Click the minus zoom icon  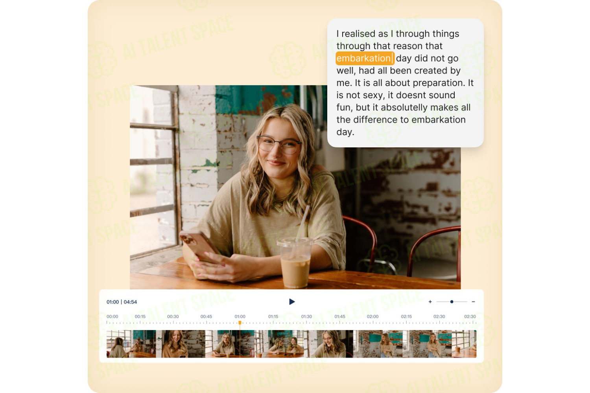473,302
